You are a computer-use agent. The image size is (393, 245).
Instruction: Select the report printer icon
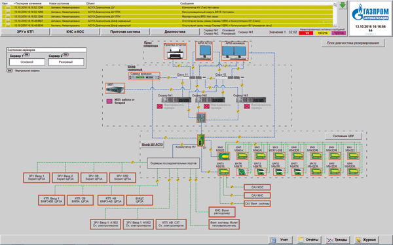pyautogui.click(x=175, y=51)
